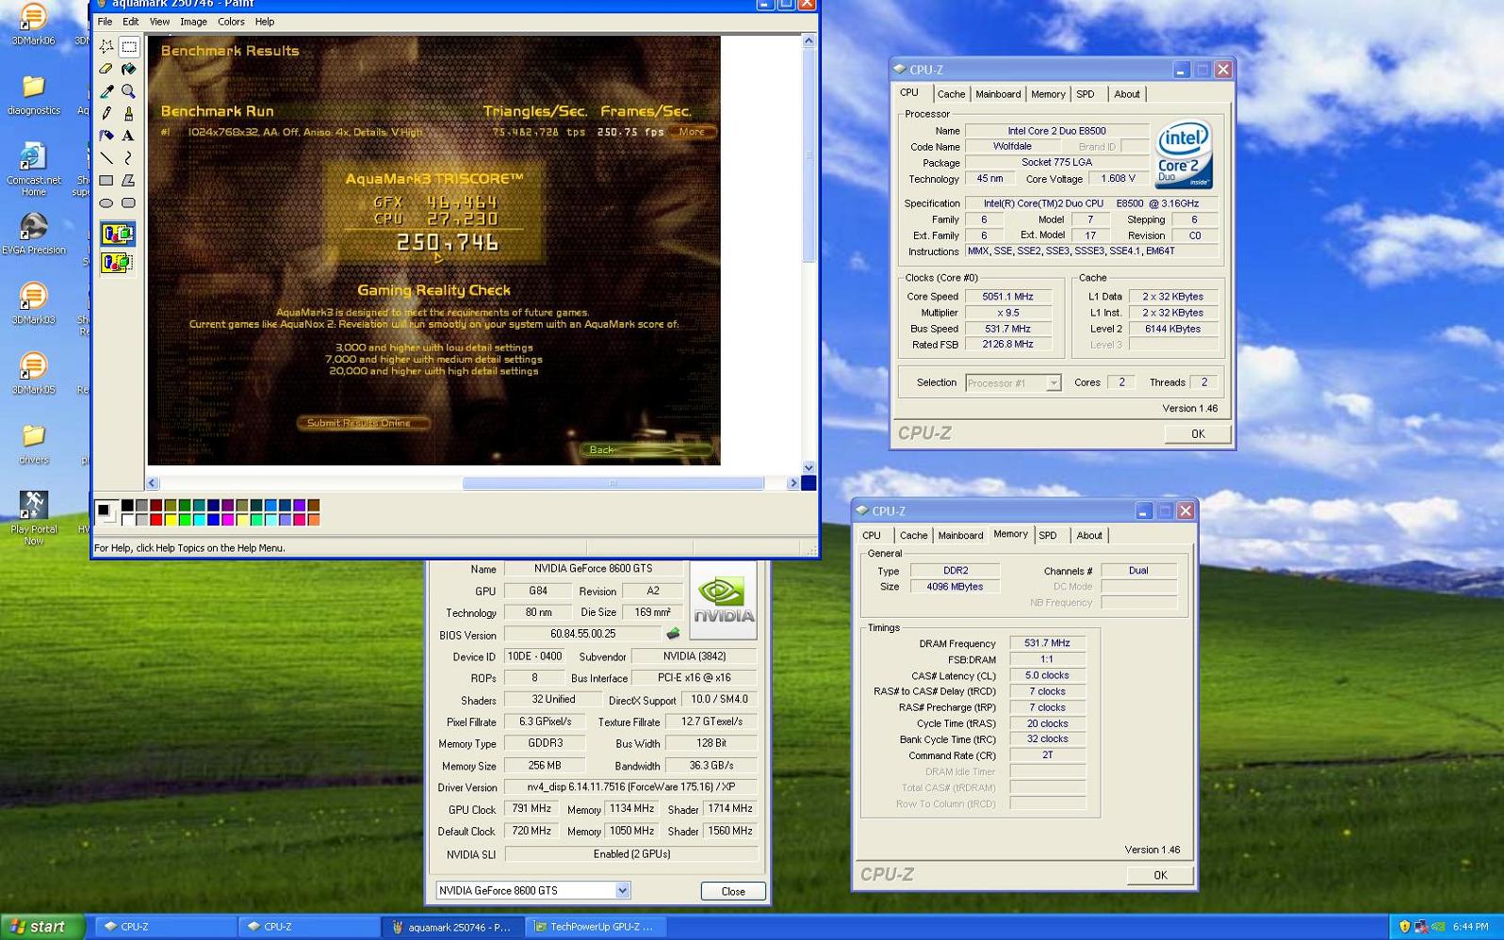The width and height of the screenshot is (1504, 940).
Task: Click Paint's vertical scrollbar down arrow
Action: click(x=809, y=467)
